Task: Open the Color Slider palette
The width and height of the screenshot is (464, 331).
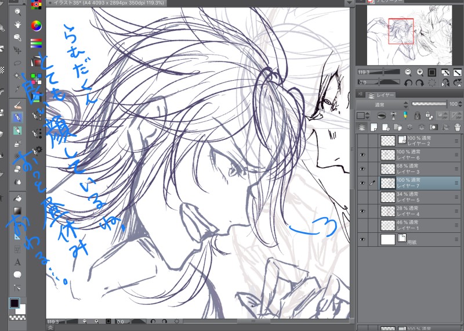Action: coord(37,44)
